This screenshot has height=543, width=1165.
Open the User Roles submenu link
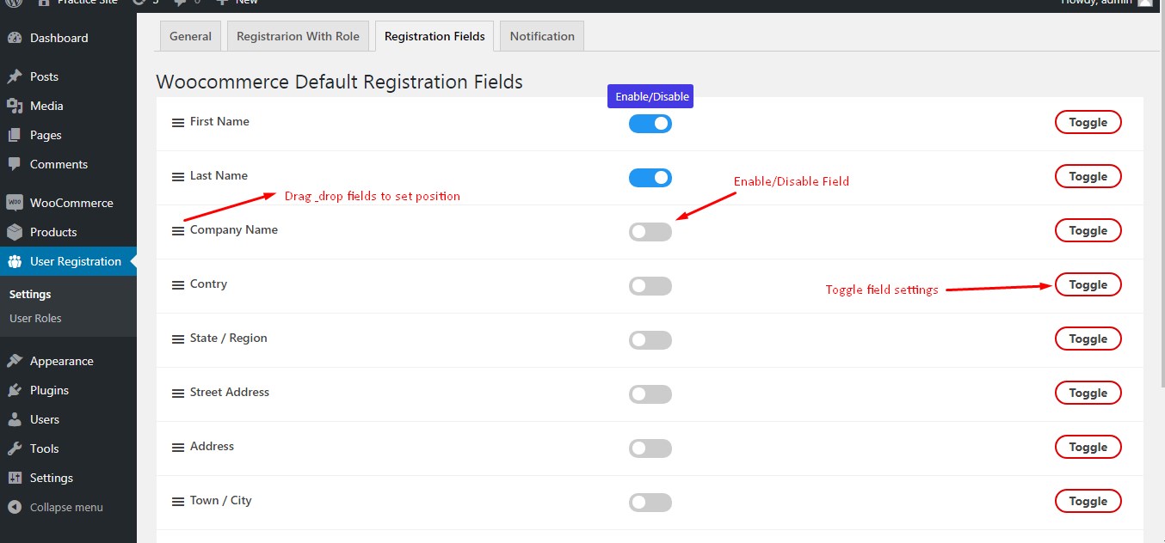tap(35, 318)
